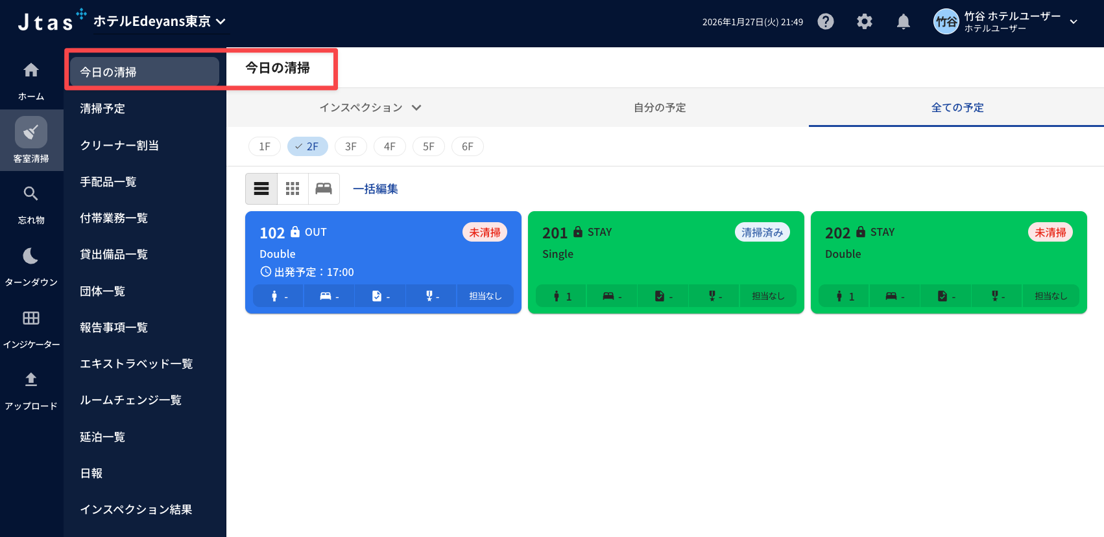Click 清掃済み status badge on room 201
This screenshot has height=537, width=1104.
point(762,232)
